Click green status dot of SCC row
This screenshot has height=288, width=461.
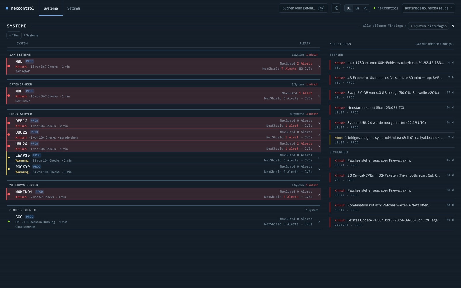click(9, 221)
